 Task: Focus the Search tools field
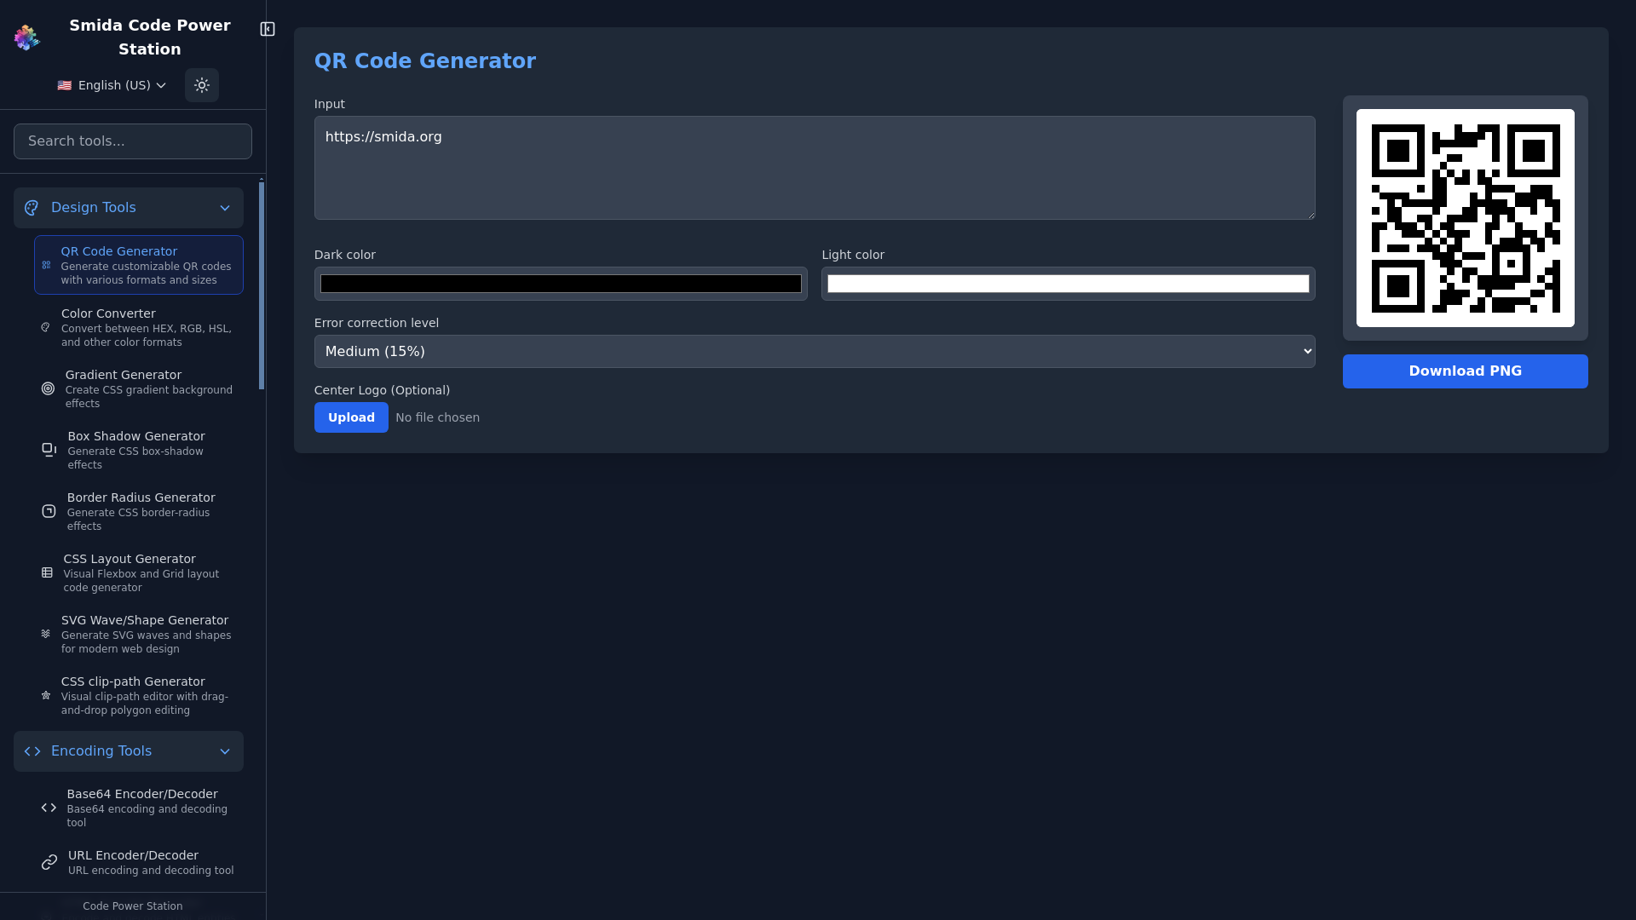133,141
